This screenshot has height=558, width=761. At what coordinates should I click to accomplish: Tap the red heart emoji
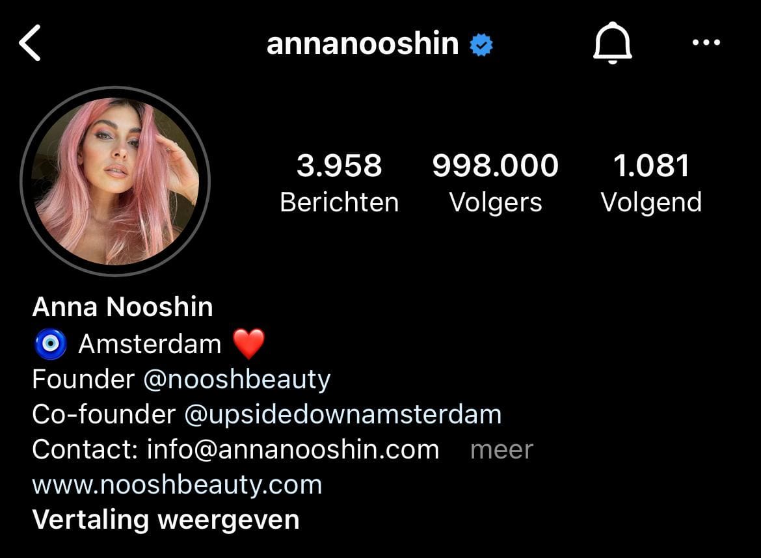[x=249, y=343]
